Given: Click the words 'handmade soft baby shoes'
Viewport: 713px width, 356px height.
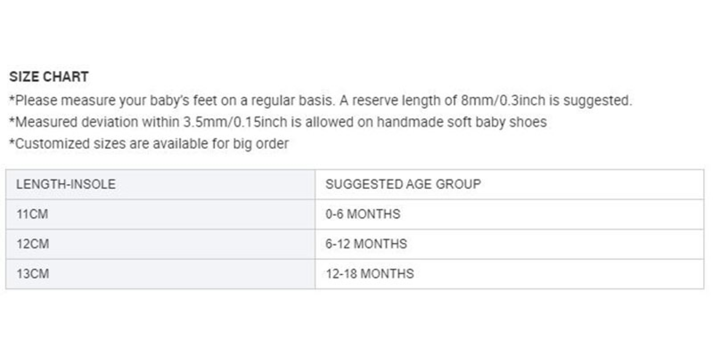Looking at the screenshot, I should [462, 122].
